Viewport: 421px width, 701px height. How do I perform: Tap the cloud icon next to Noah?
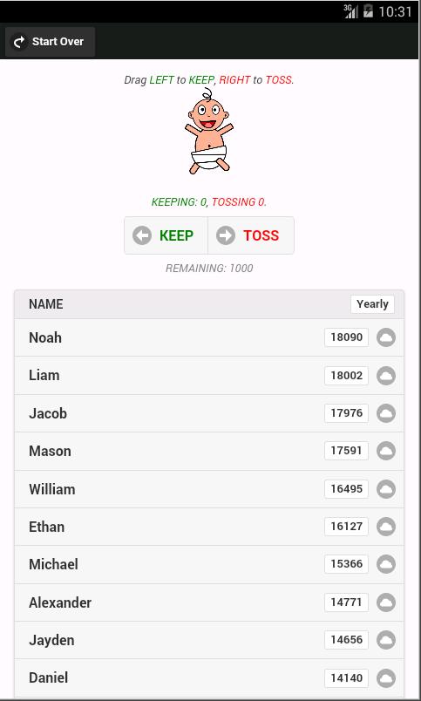tap(386, 337)
